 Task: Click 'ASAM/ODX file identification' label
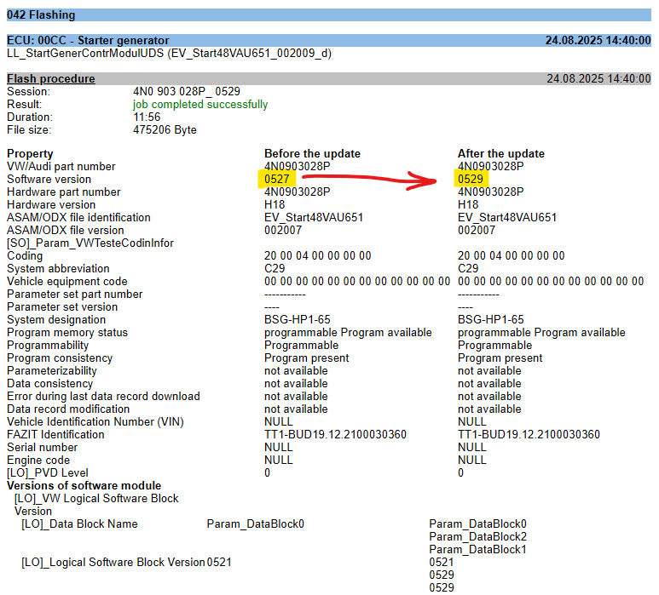pos(78,217)
